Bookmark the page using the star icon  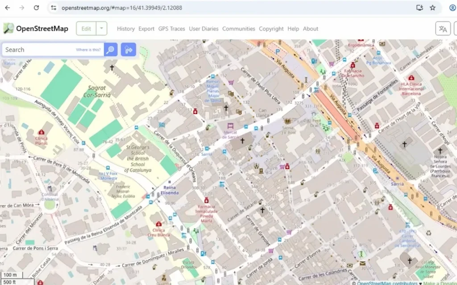(433, 7)
